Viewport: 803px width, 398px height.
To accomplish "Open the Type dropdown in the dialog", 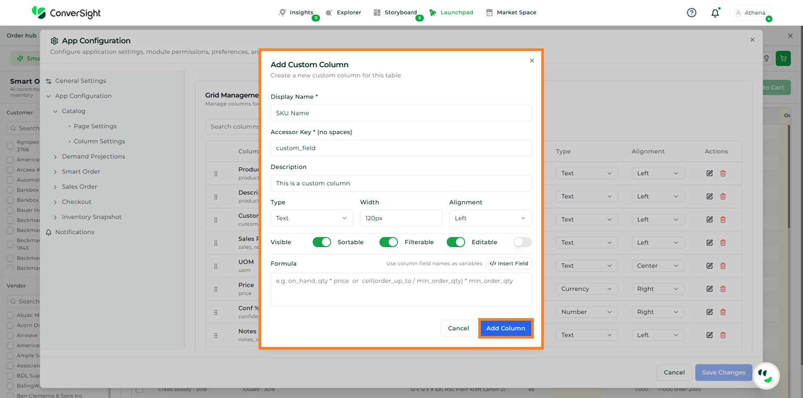I will 312,218.
